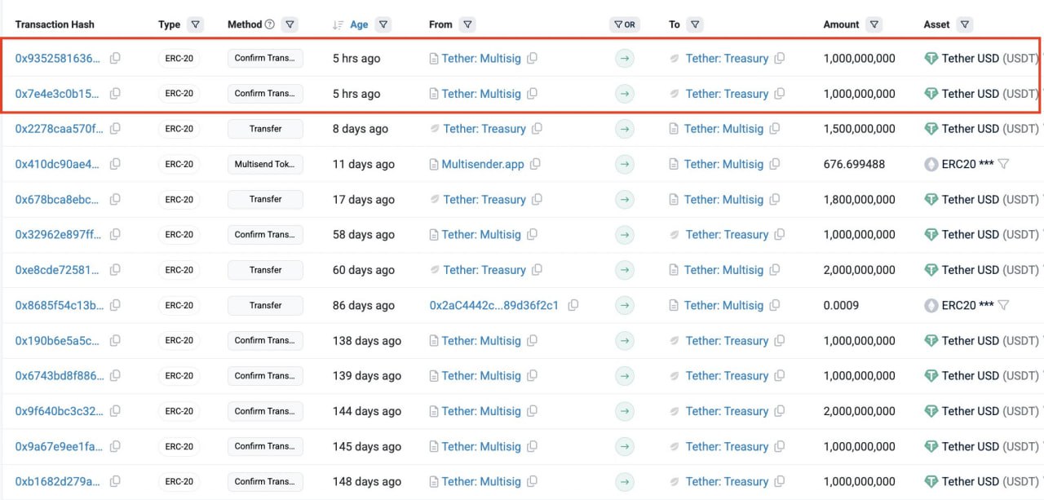Open Tether: Multisig recipient in 17 days ago row
Screen dimensions: 1044x500
pos(723,199)
